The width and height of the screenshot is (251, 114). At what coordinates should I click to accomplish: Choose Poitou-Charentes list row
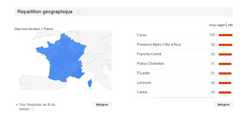pyautogui.click(x=184, y=64)
